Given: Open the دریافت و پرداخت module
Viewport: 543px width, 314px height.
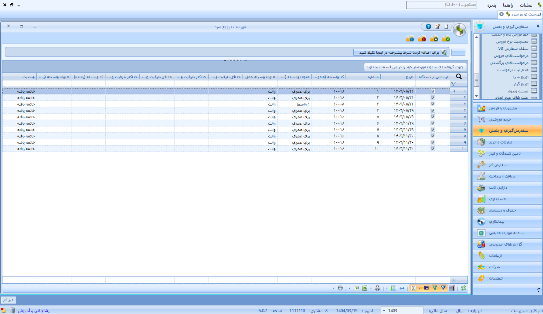Looking at the screenshot, I should click(507, 176).
